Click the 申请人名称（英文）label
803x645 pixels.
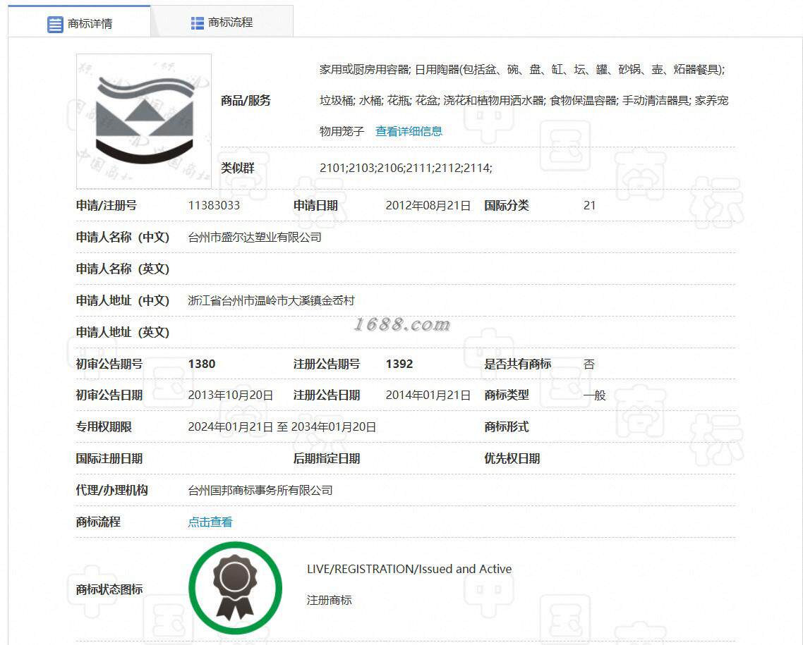point(123,269)
